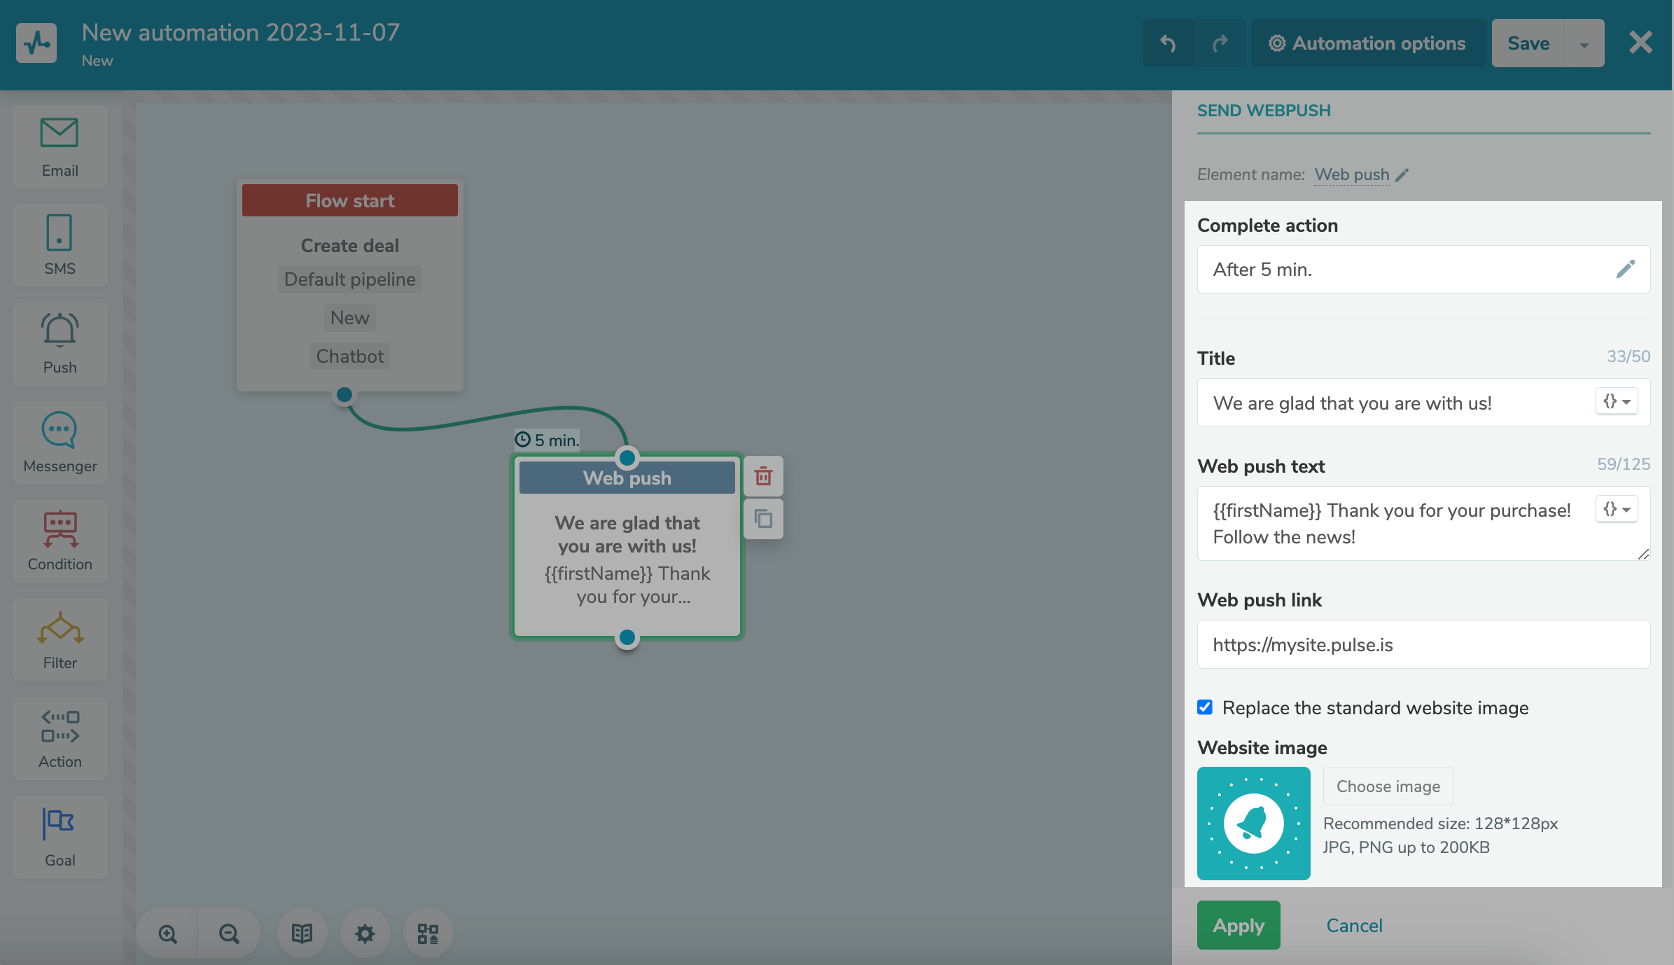The image size is (1674, 965).
Task: Open variables dropdown in Web push text
Action: tap(1617, 509)
